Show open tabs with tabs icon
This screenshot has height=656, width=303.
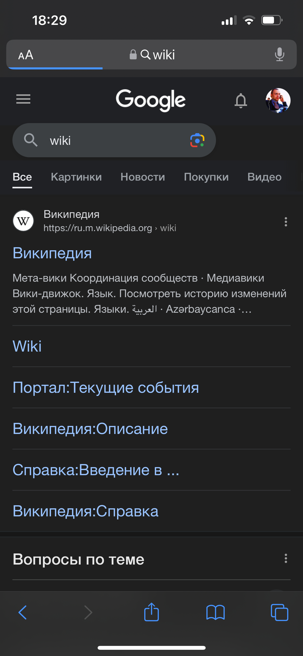click(279, 612)
